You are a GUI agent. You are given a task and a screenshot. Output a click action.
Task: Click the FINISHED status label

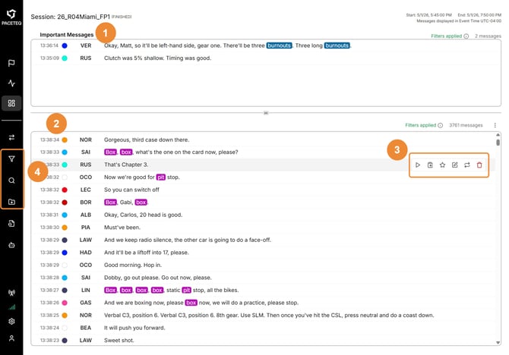click(122, 17)
